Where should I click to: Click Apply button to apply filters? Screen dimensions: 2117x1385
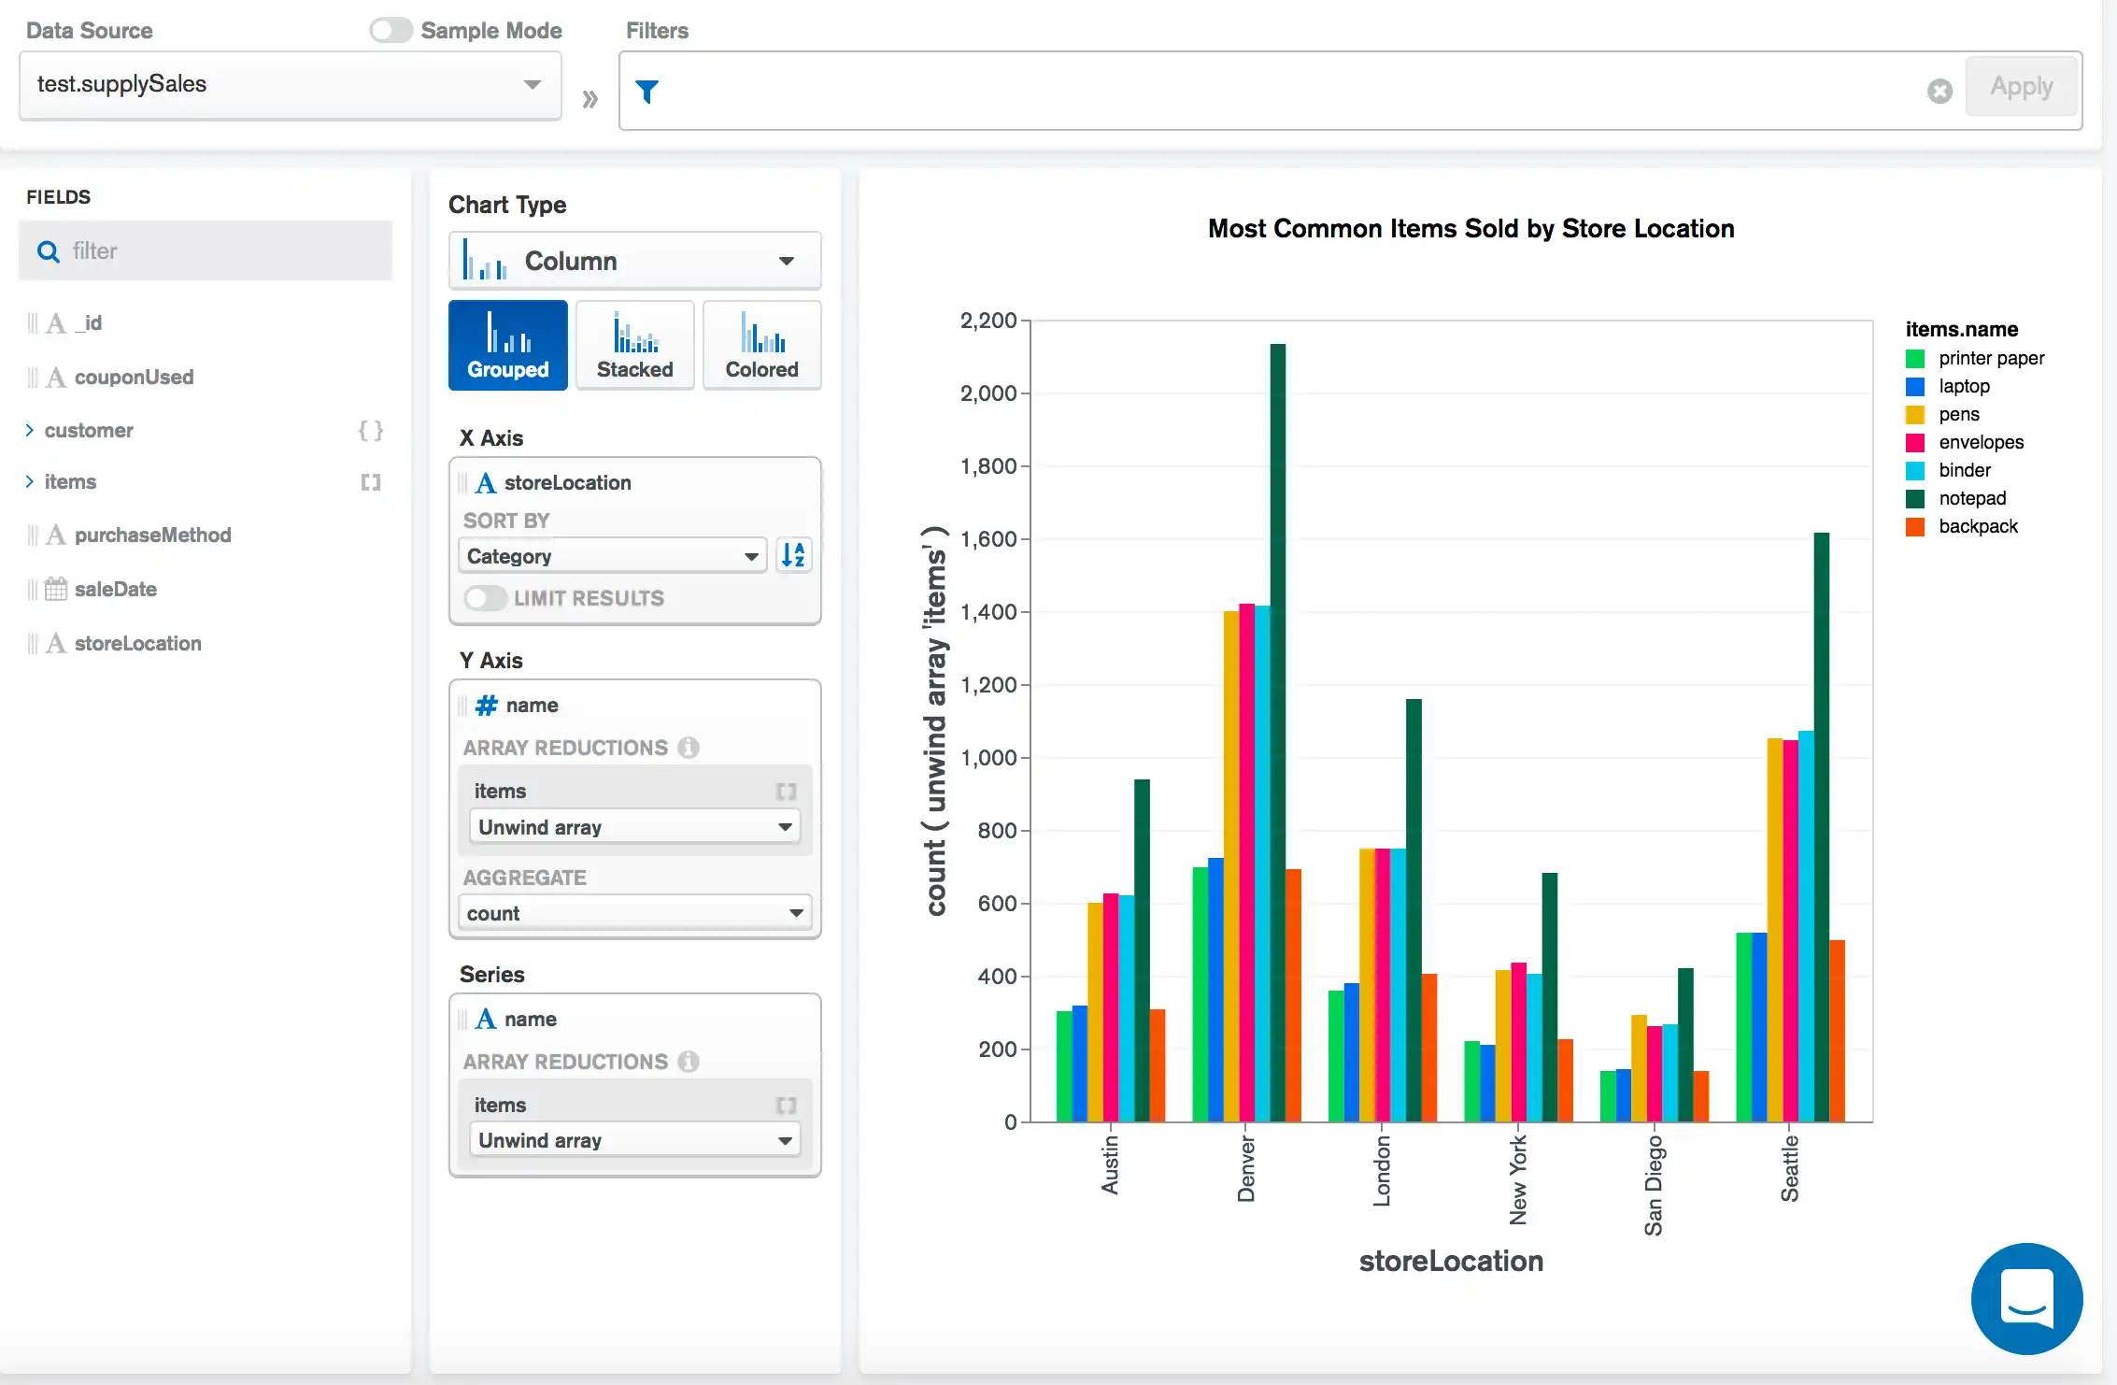pos(2023,88)
